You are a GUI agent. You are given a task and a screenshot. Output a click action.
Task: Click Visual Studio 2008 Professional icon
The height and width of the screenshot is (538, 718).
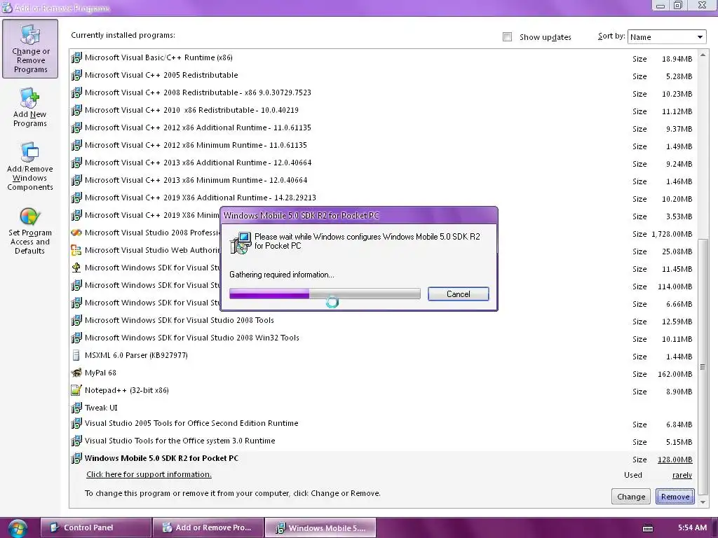click(x=76, y=233)
